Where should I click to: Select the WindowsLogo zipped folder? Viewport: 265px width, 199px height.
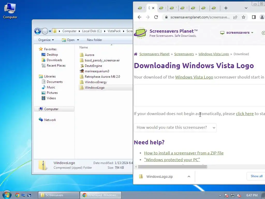point(106,88)
